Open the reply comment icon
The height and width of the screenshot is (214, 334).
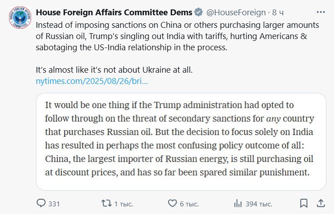(41, 203)
